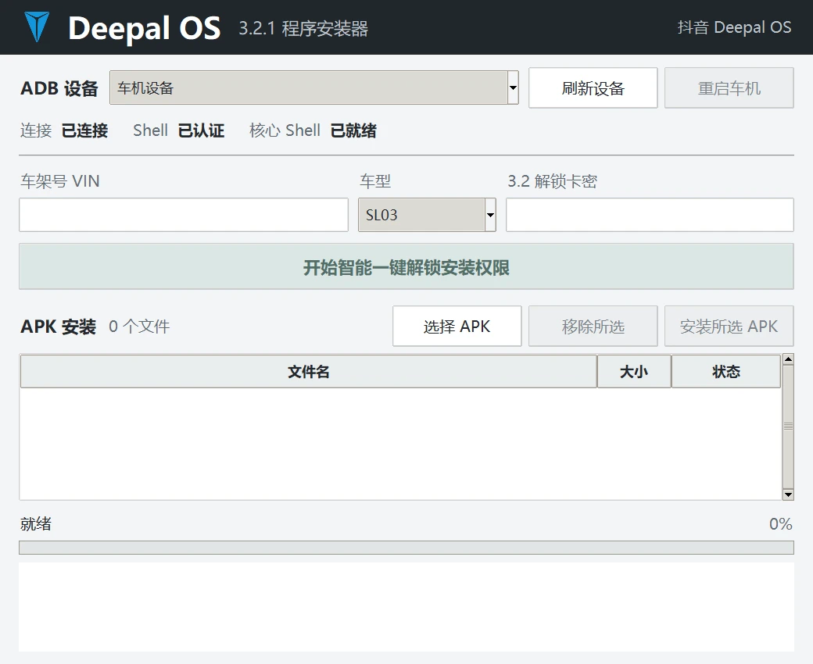Focus the 3.2 解锁卡密 input field

pyautogui.click(x=650, y=214)
